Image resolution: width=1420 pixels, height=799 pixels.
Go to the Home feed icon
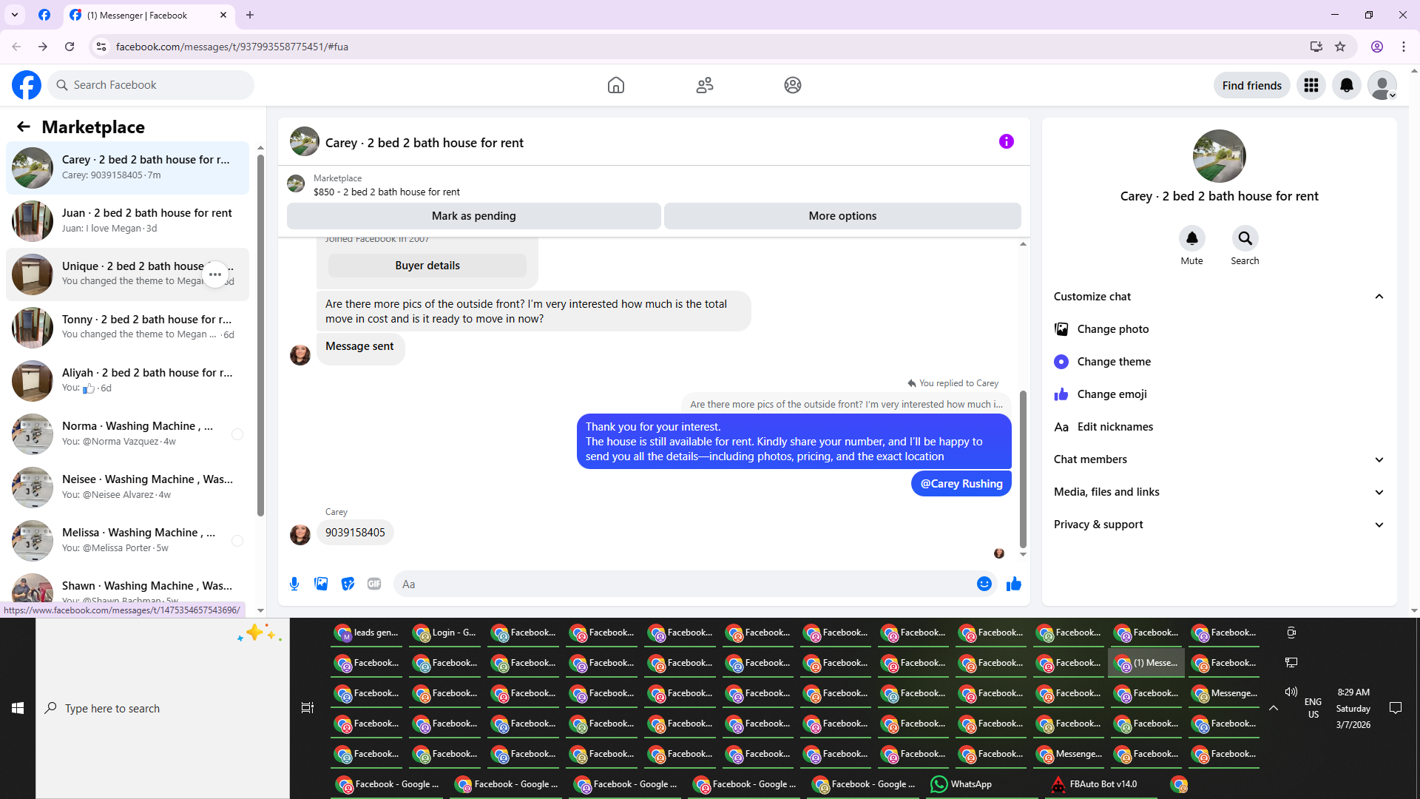[x=616, y=85]
